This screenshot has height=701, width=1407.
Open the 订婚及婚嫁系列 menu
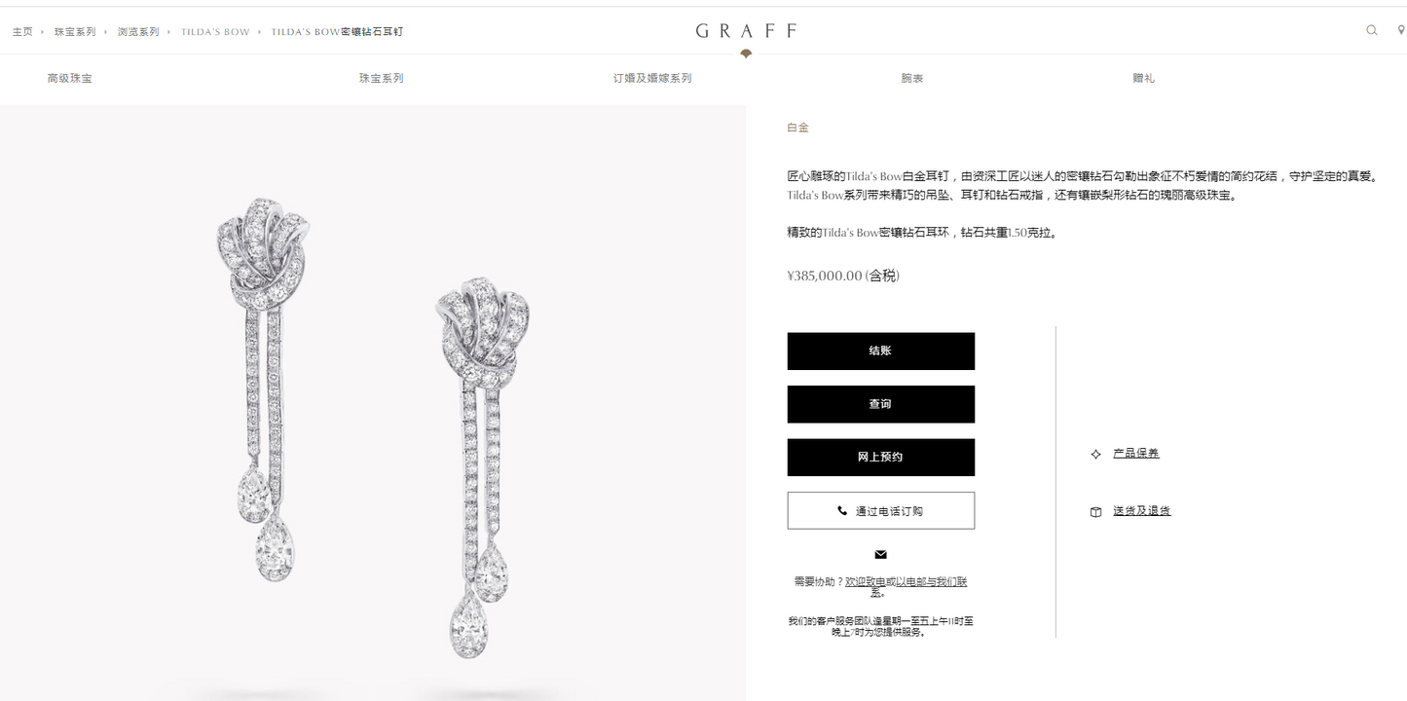tap(652, 78)
